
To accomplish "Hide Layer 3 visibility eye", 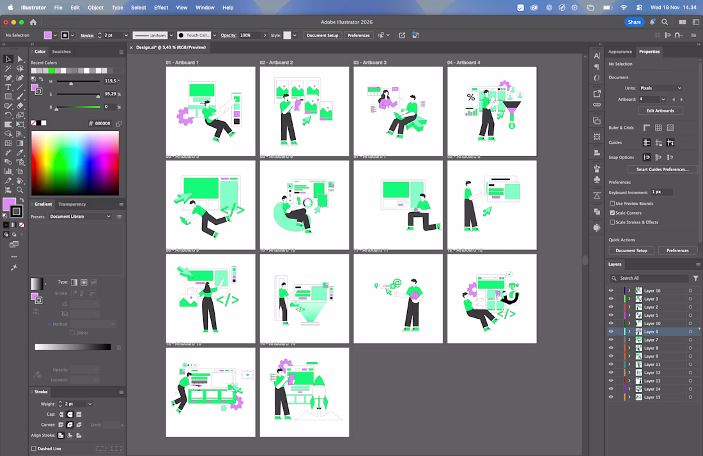I will click(610, 299).
